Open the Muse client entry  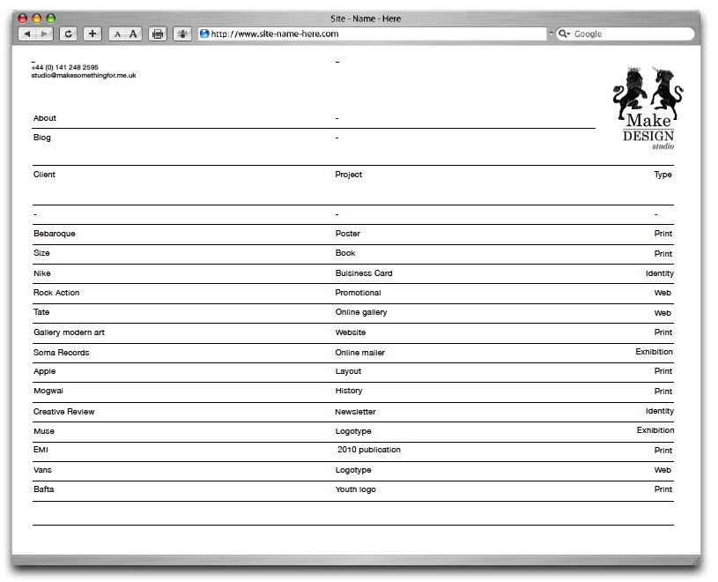tap(43, 431)
